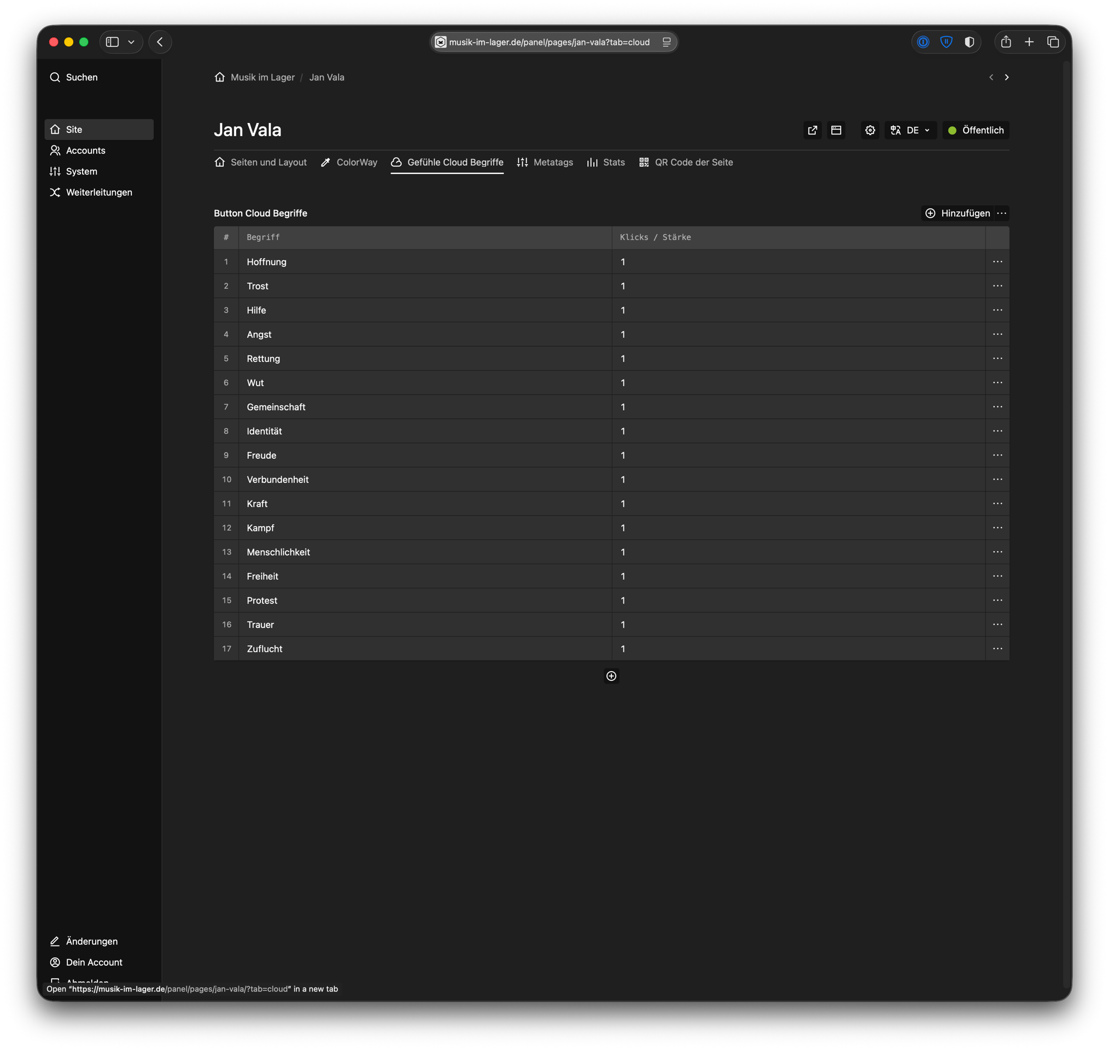
Task: Open new browser tab plus icon
Action: tap(1029, 42)
